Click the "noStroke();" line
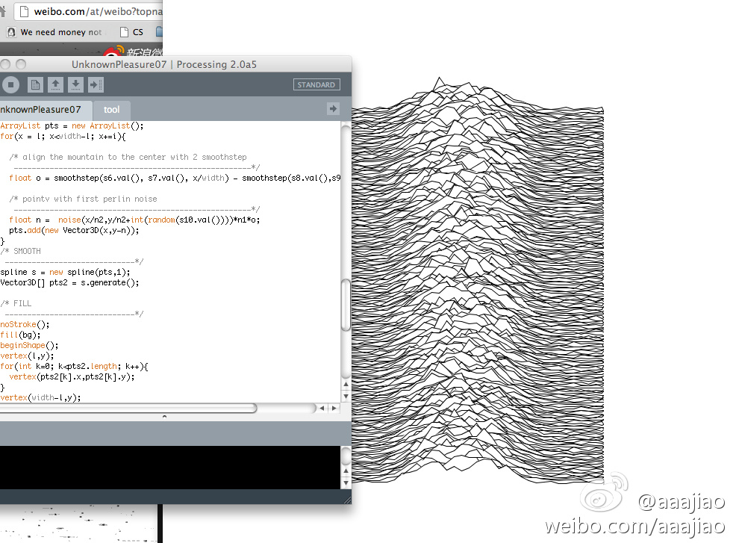The image size is (730, 543). 25,325
